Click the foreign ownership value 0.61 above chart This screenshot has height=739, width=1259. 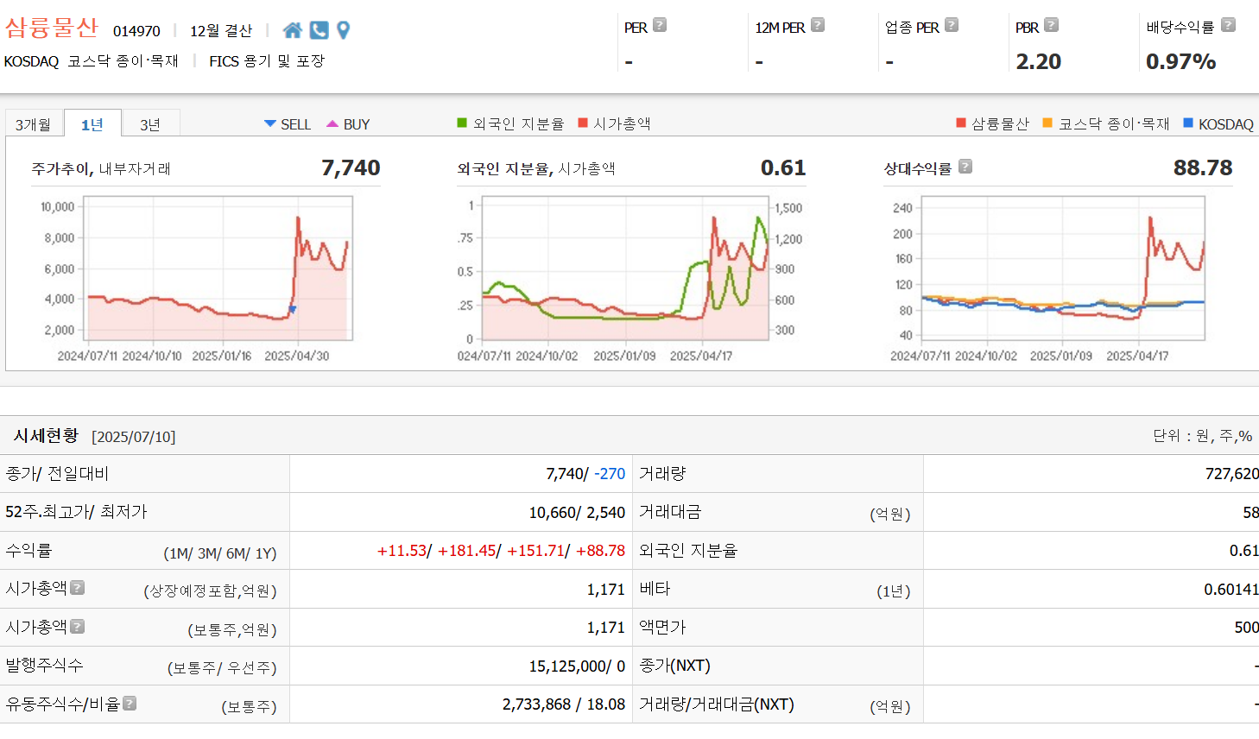click(783, 167)
